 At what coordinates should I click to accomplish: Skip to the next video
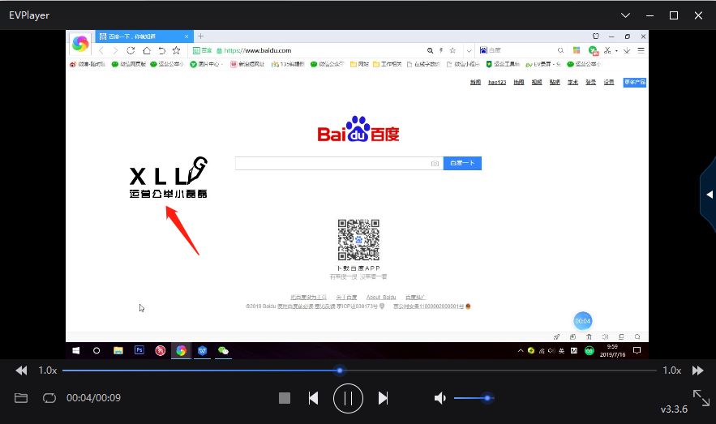(383, 398)
